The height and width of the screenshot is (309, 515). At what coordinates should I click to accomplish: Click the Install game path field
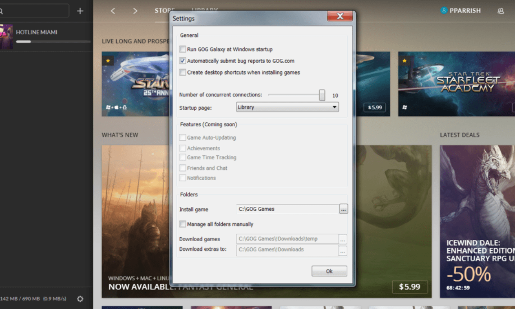point(287,209)
